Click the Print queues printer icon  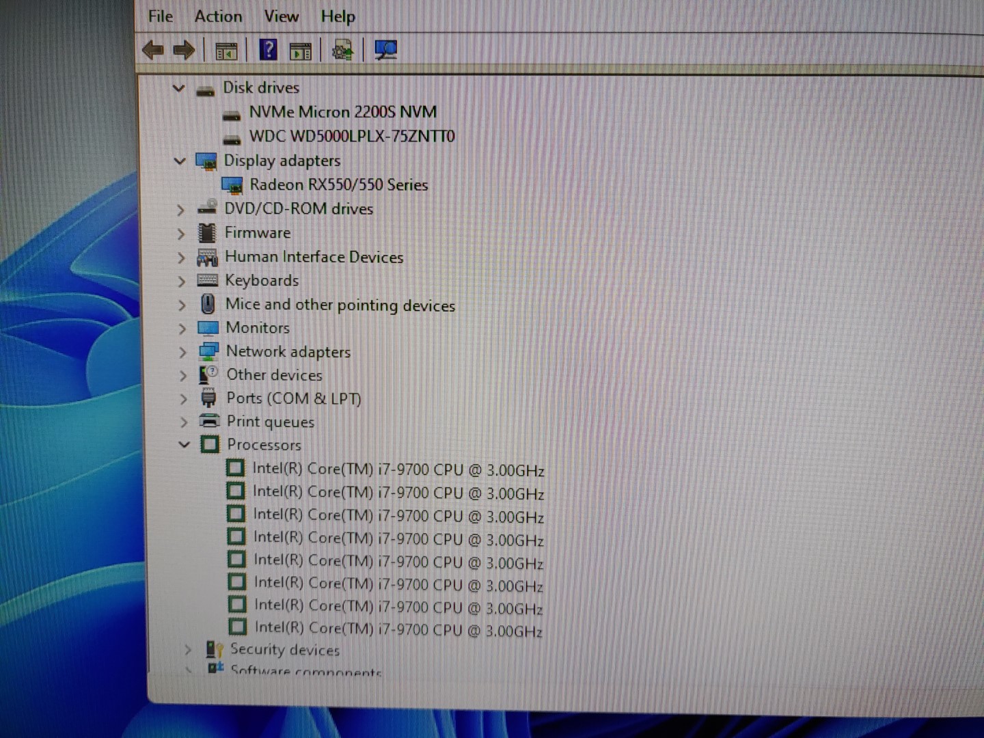[209, 421]
